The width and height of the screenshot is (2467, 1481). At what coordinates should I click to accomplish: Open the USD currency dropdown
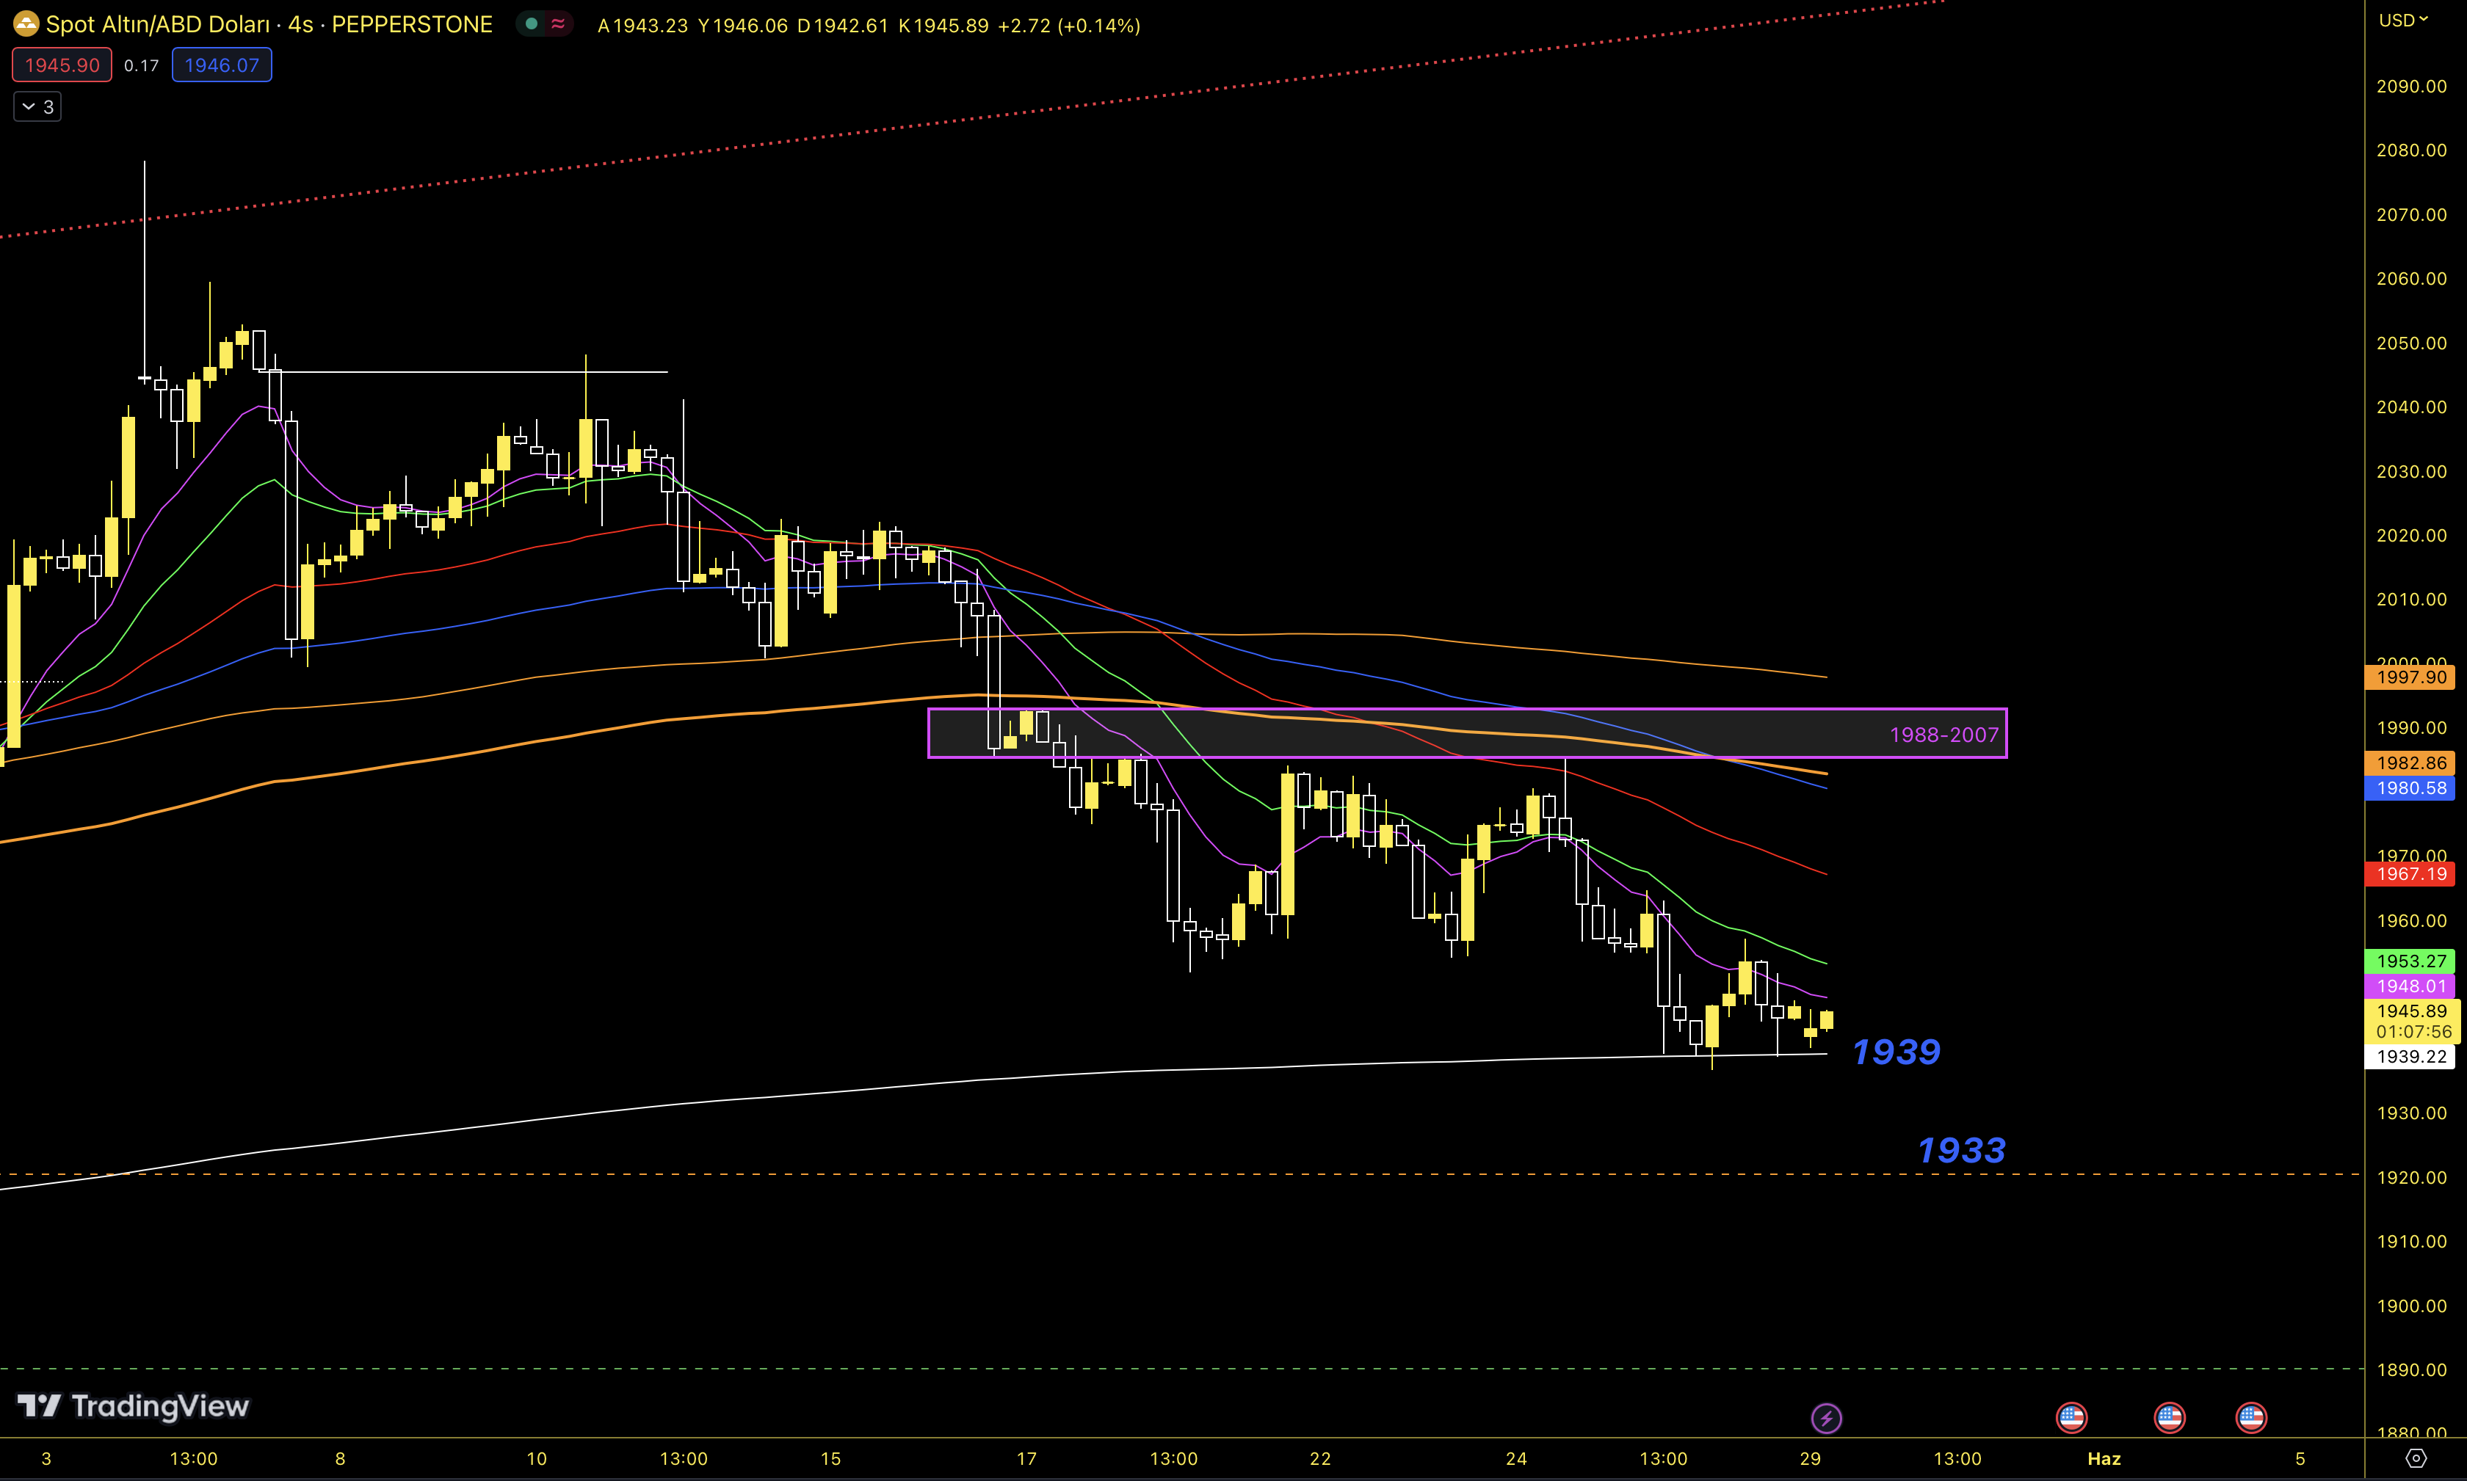click(2403, 20)
